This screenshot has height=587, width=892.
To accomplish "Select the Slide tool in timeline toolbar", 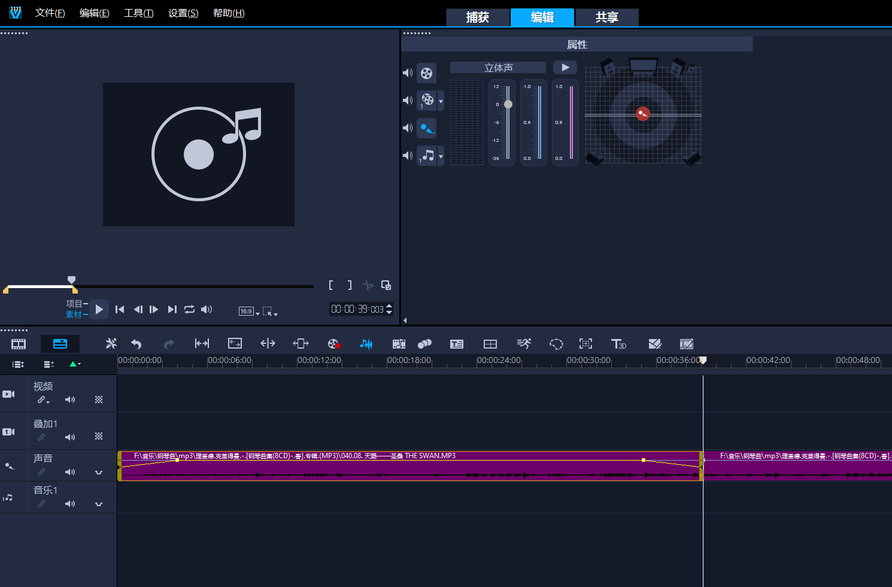I will click(x=301, y=343).
